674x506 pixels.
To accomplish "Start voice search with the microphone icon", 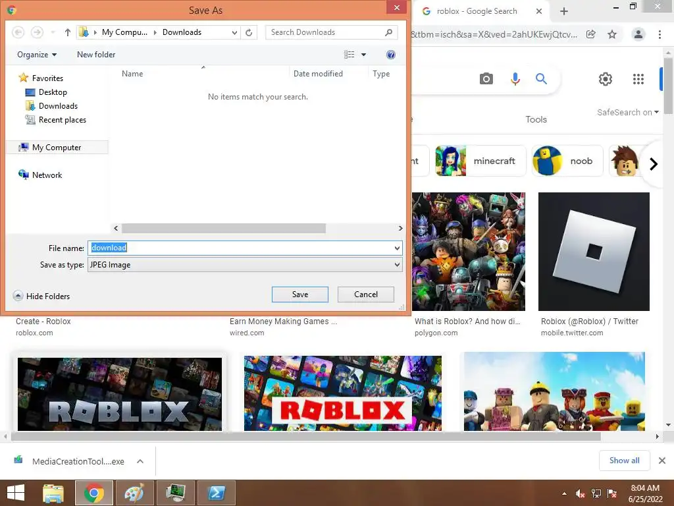I will coord(515,79).
